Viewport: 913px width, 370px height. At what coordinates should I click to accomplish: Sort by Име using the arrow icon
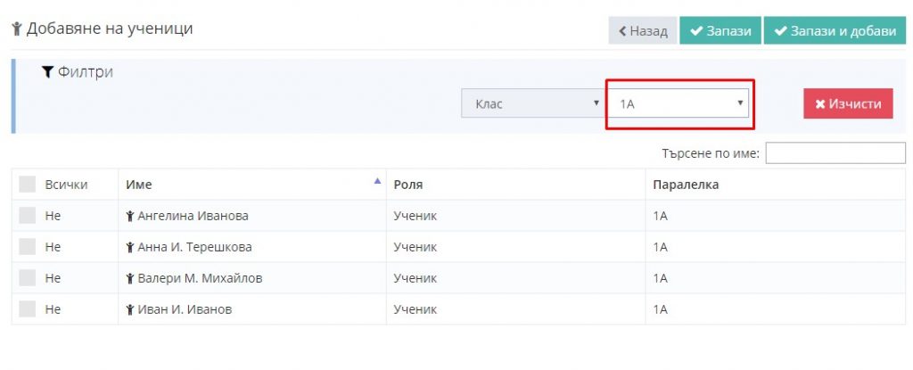coord(377,181)
